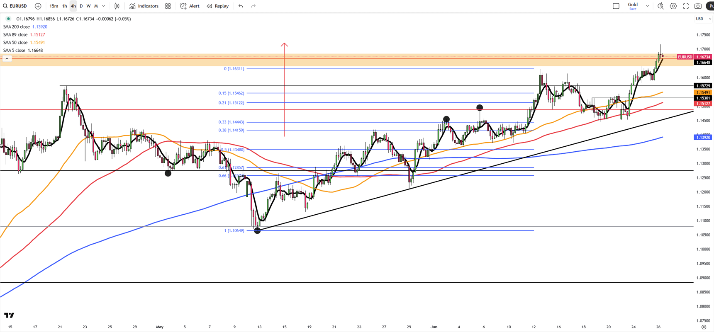
Task: Switch to the daily D timeframe
Action: click(81, 6)
